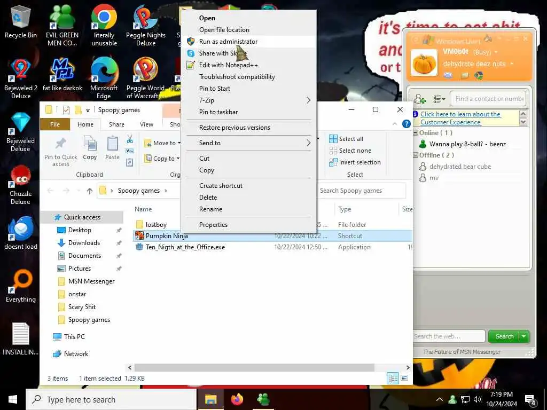
Task: Collapse the Online contacts group
Action: click(x=416, y=132)
